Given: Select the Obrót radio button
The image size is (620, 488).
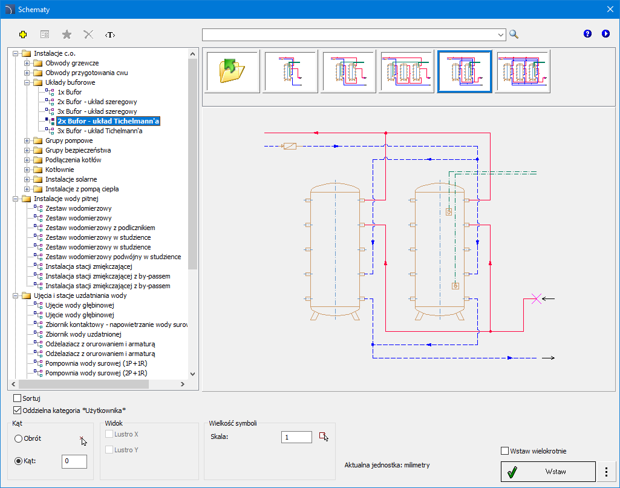Looking at the screenshot, I should click(x=19, y=438).
